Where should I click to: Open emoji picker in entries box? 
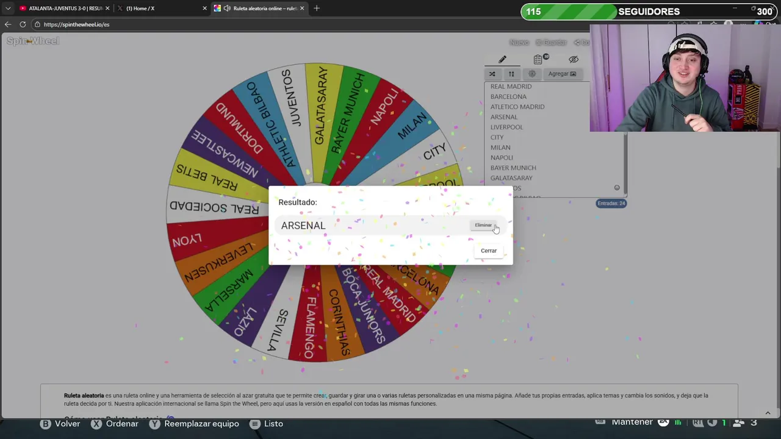click(x=617, y=188)
